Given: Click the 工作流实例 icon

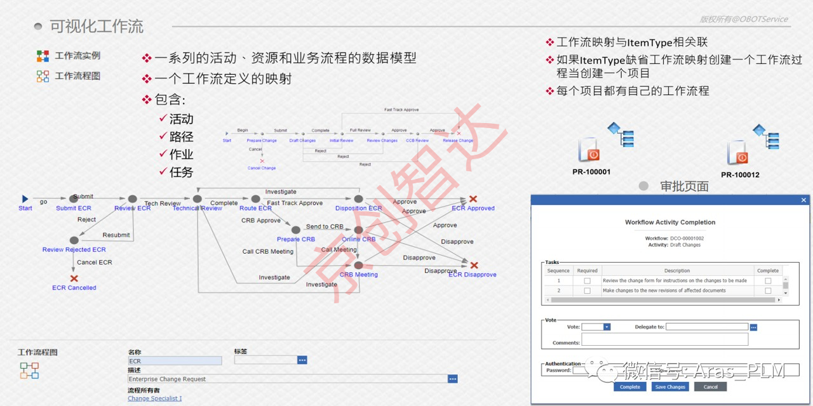Looking at the screenshot, I should pyautogui.click(x=43, y=56).
